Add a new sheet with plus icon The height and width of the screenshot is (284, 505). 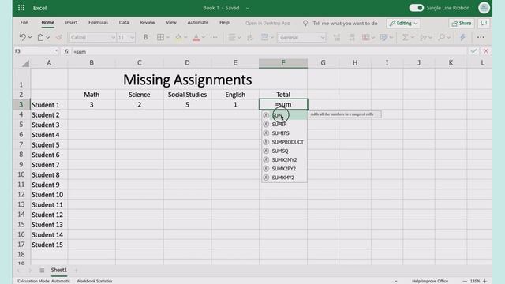[x=76, y=271]
